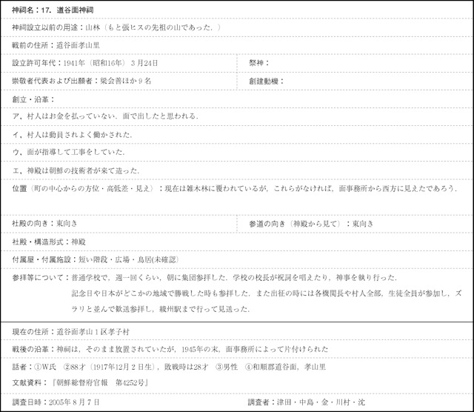
Task: Click the '参拝等について：普通学校で' line
Action: (x=204, y=277)
